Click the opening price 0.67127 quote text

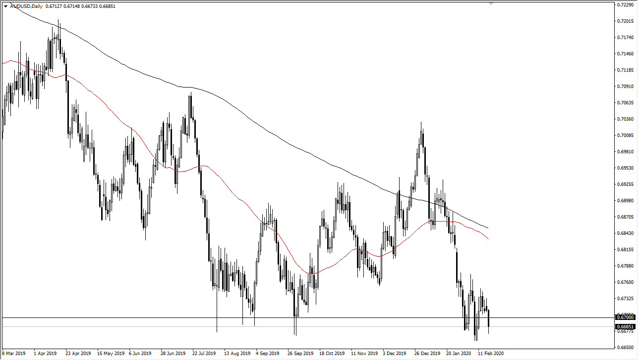click(53, 6)
